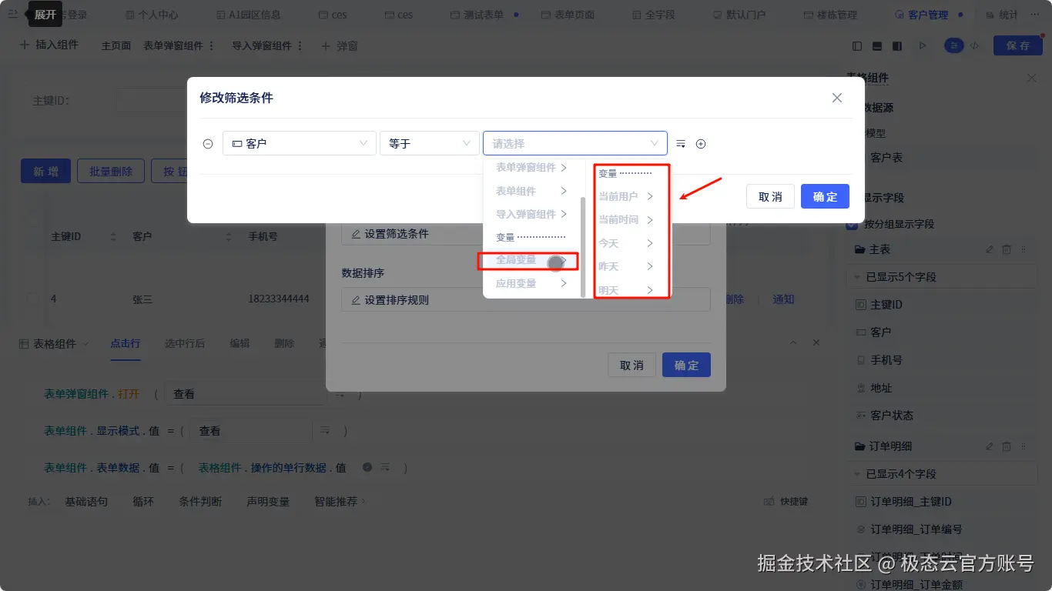Click 设置排序规则 button
The image size is (1052, 591).
point(526,299)
